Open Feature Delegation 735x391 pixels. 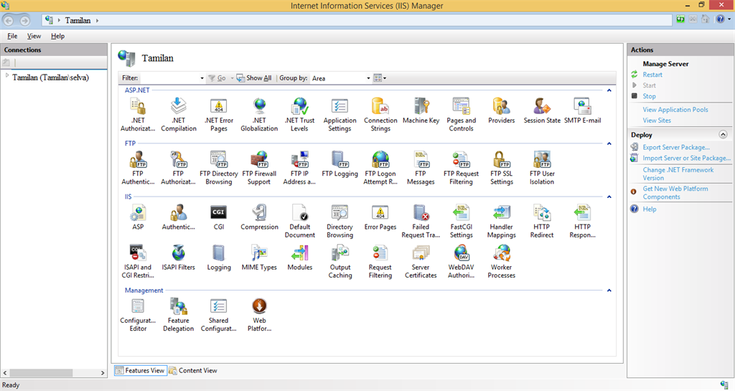point(178,315)
